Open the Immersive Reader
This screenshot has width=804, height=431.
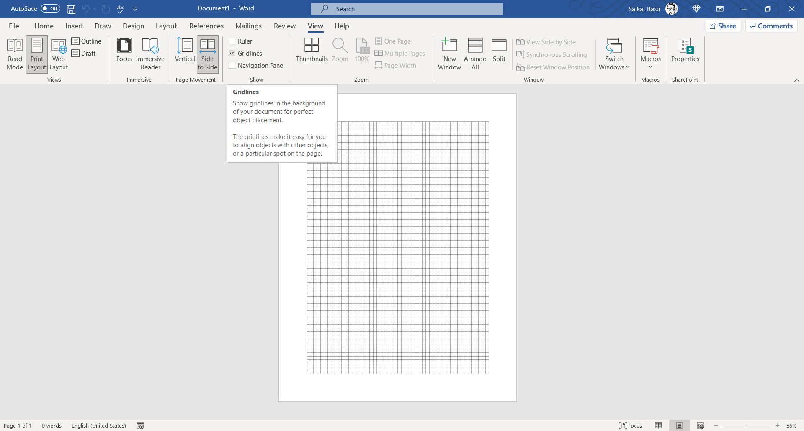tap(150, 54)
